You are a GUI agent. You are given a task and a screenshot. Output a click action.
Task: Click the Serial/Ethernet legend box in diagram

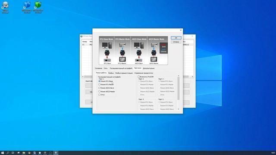164,48
